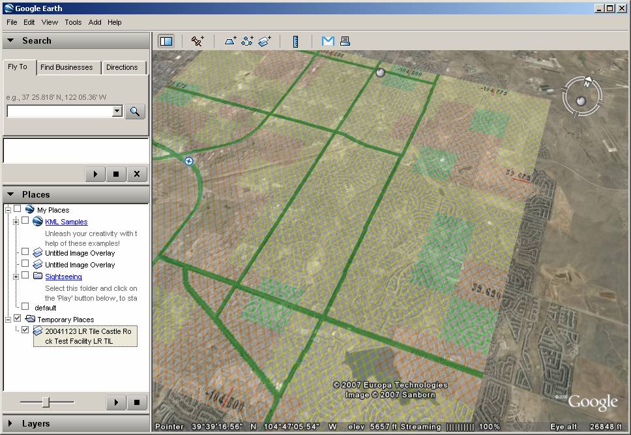Clear search results with X button
Viewport: 631px width, 435px height.
click(137, 174)
